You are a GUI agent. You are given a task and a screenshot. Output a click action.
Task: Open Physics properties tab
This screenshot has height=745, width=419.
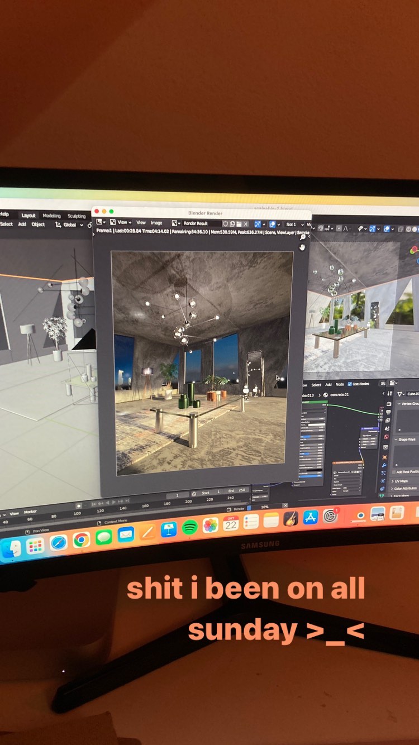click(x=383, y=481)
